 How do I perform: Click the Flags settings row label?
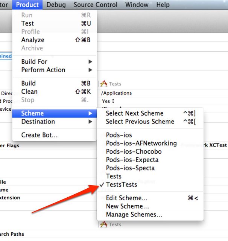(x=9, y=145)
